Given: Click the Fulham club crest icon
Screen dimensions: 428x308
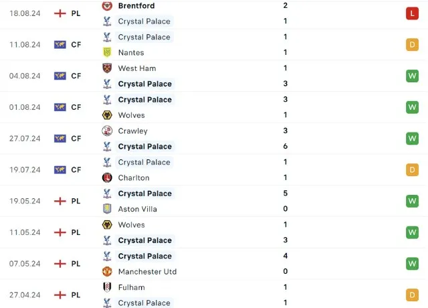Looking at the screenshot, I should pos(106,287).
